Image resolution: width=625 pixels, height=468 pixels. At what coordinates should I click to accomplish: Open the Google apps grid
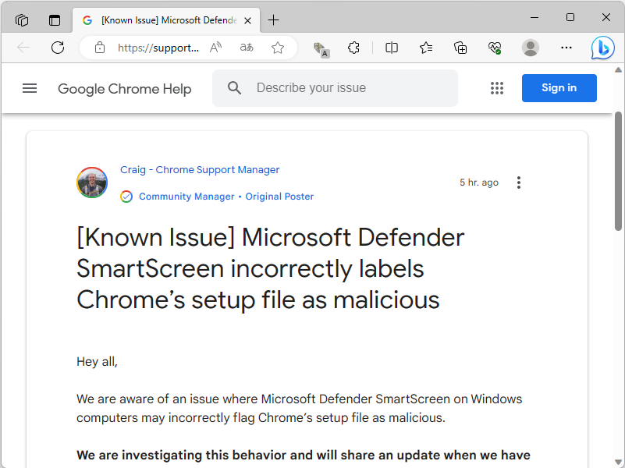coord(497,88)
